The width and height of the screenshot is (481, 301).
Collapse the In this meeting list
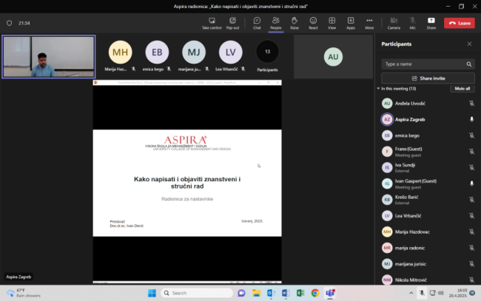(x=378, y=89)
